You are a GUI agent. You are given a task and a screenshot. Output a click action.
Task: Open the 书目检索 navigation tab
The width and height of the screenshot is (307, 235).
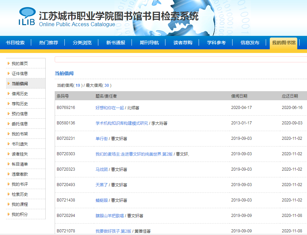[x=15, y=43]
